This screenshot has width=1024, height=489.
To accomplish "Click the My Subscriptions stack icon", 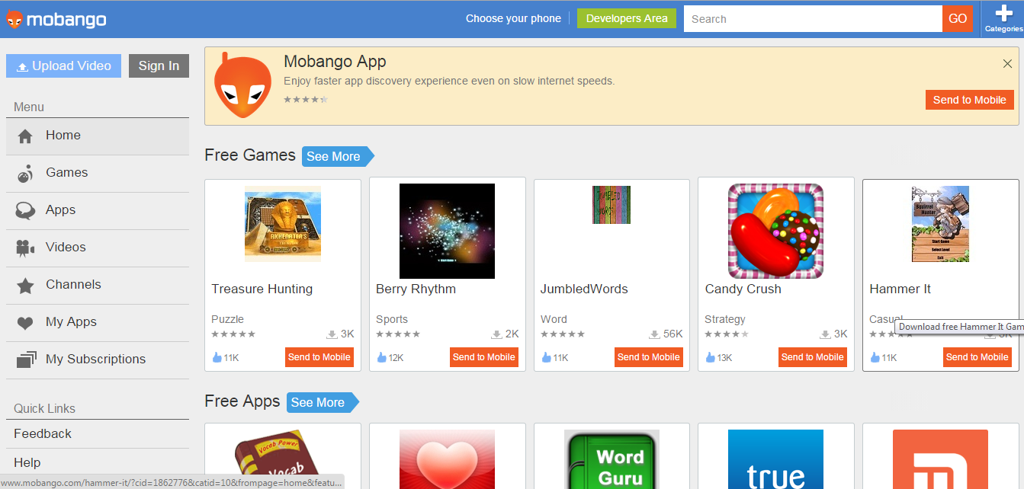I will coord(25,360).
